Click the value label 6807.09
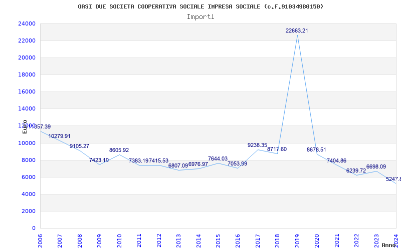 [x=178, y=166]
